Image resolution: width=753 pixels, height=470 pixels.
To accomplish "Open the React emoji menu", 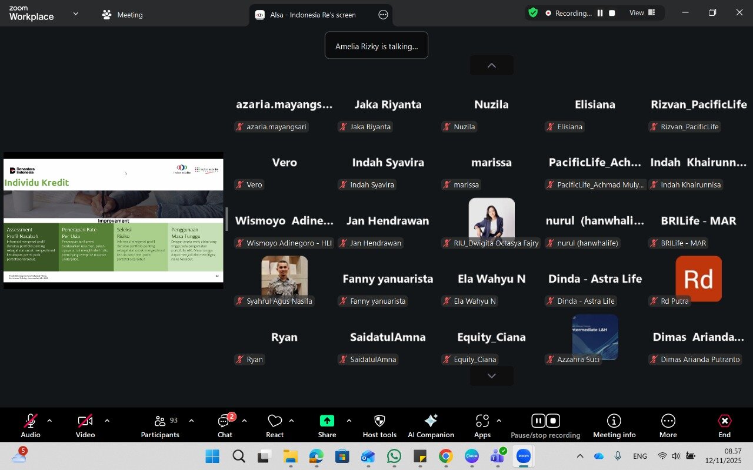I will coord(275,425).
